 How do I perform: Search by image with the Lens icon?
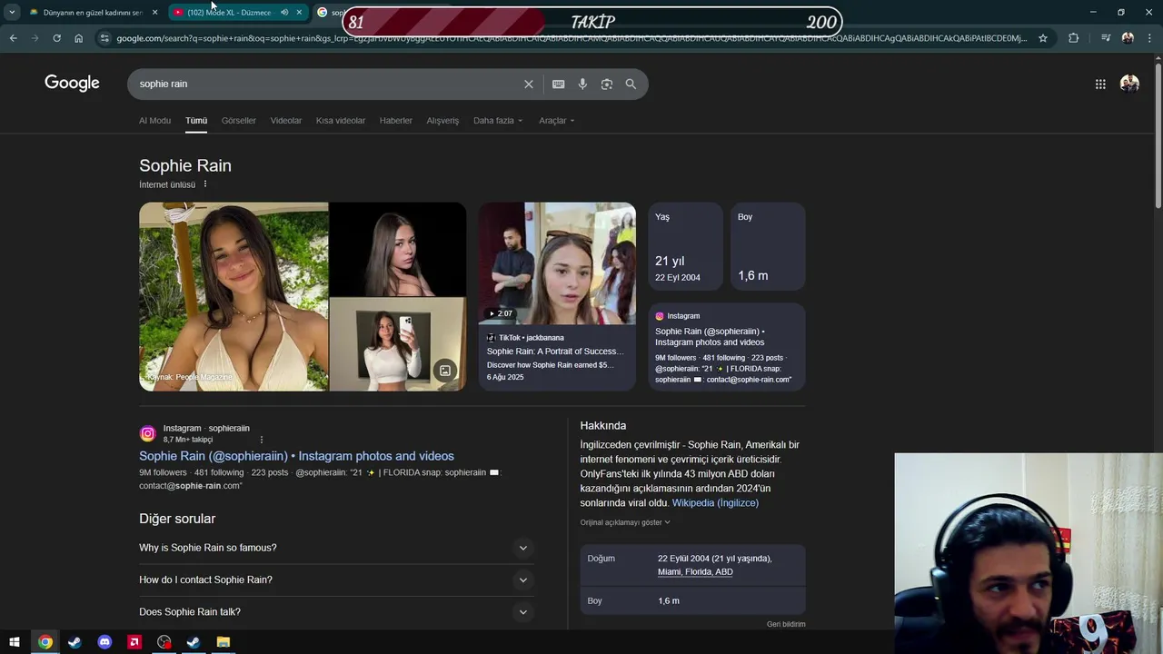coord(607,84)
